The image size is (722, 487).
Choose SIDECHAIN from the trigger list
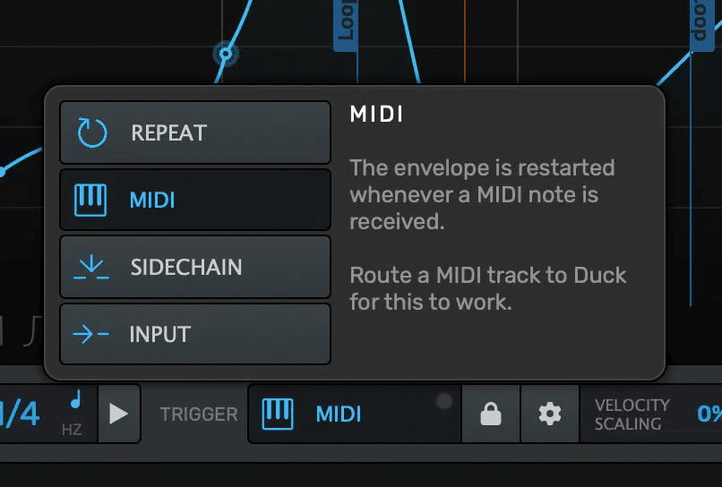click(195, 267)
